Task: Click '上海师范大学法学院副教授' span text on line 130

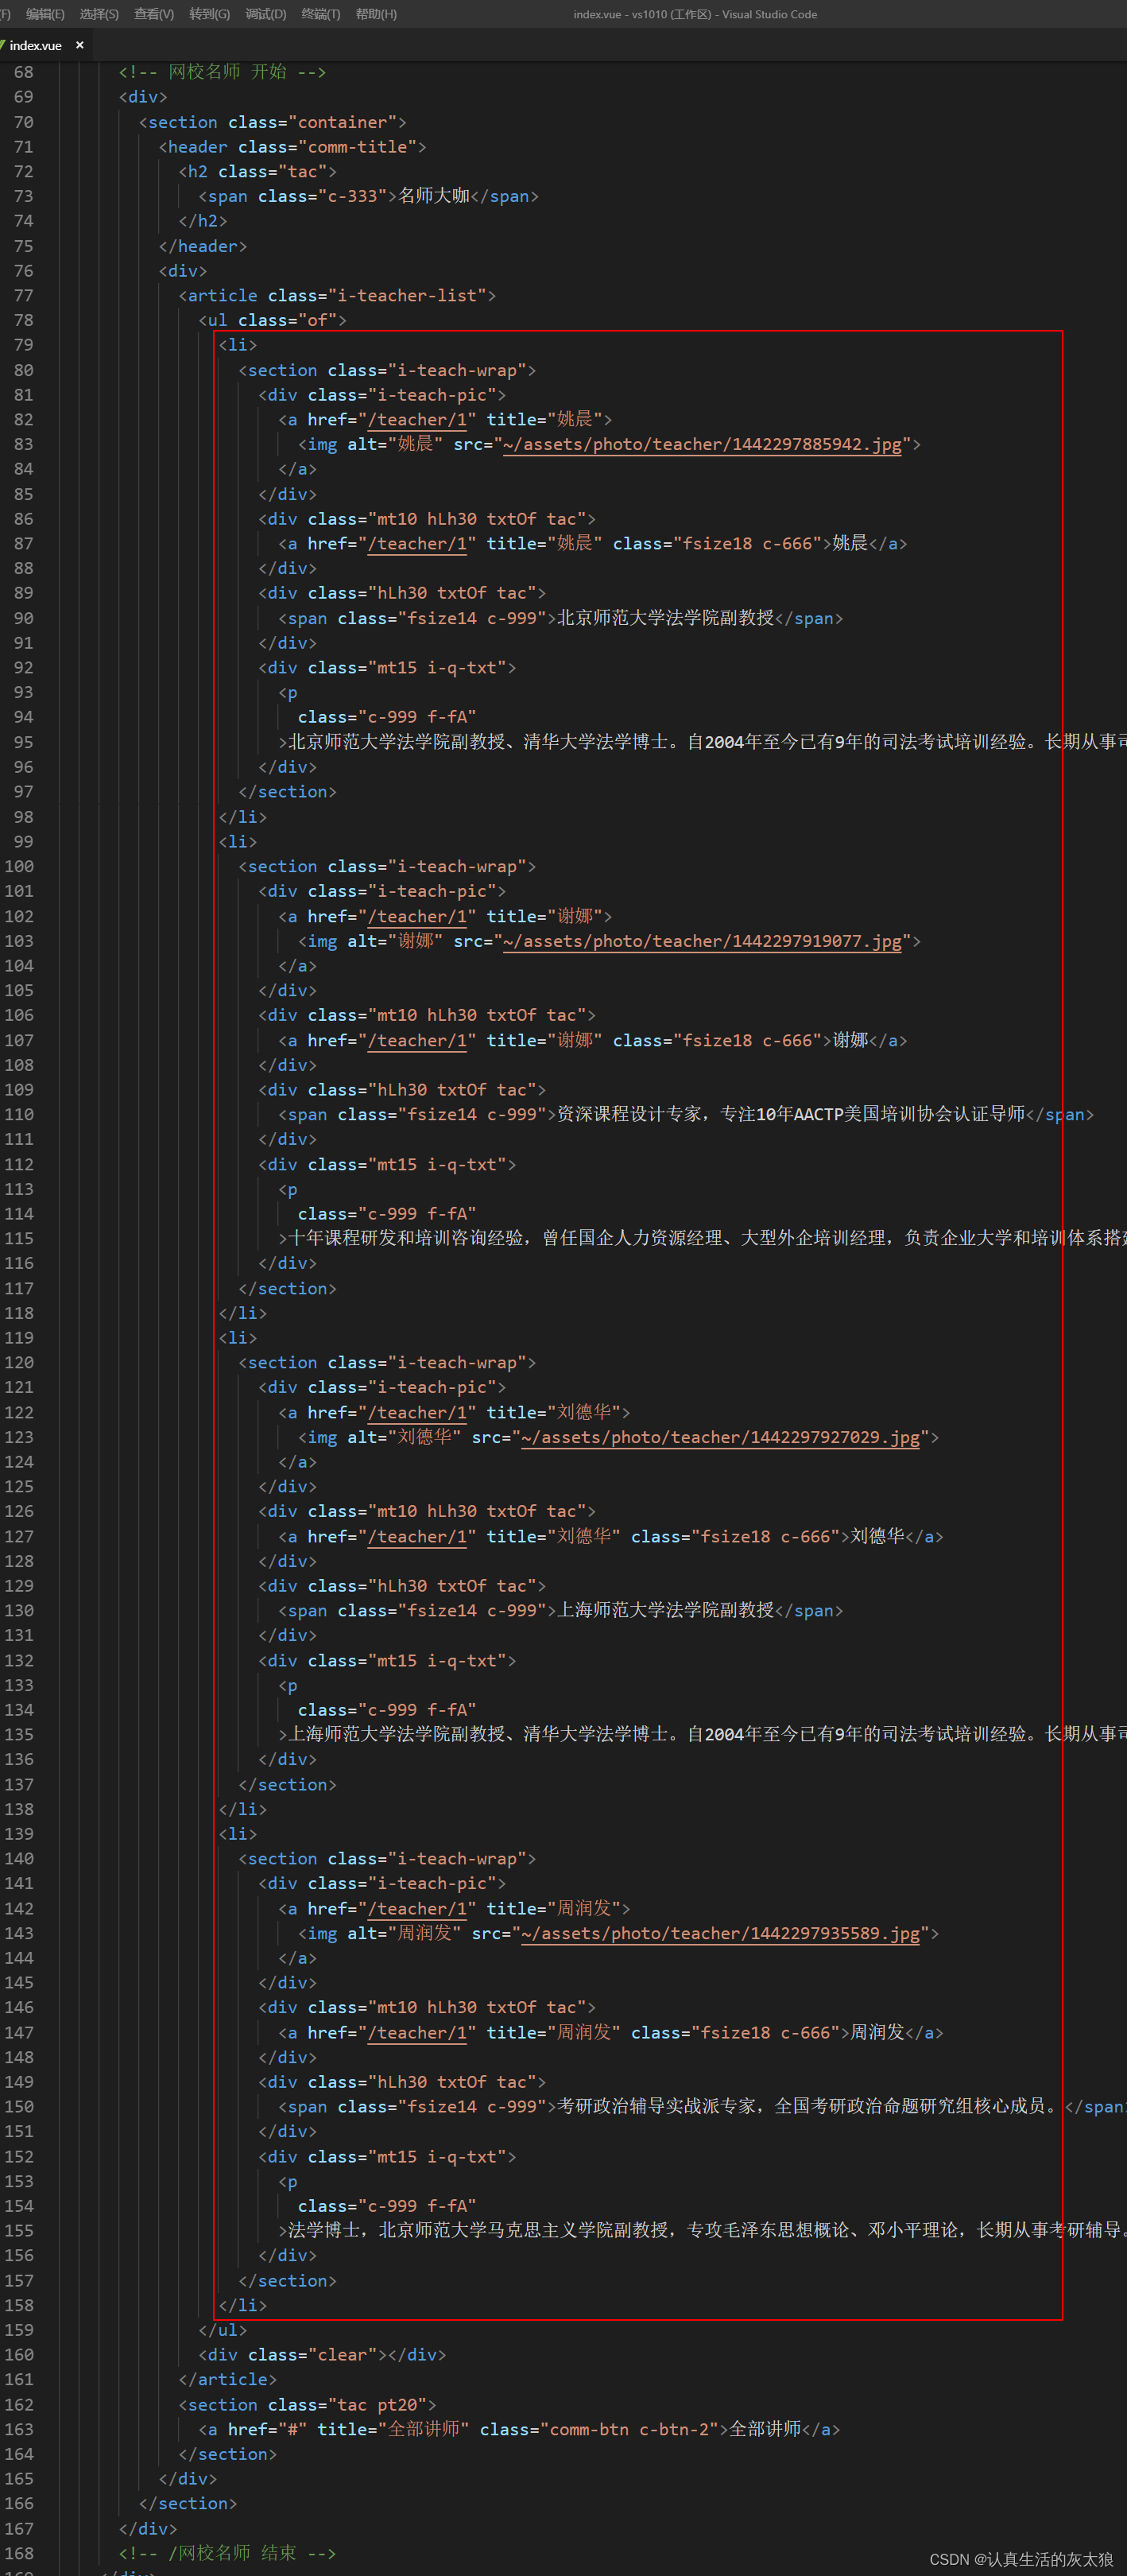Action: click(x=665, y=1610)
